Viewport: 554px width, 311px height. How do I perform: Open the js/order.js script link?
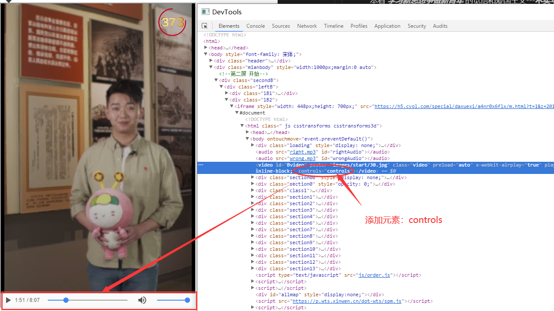click(x=374, y=275)
